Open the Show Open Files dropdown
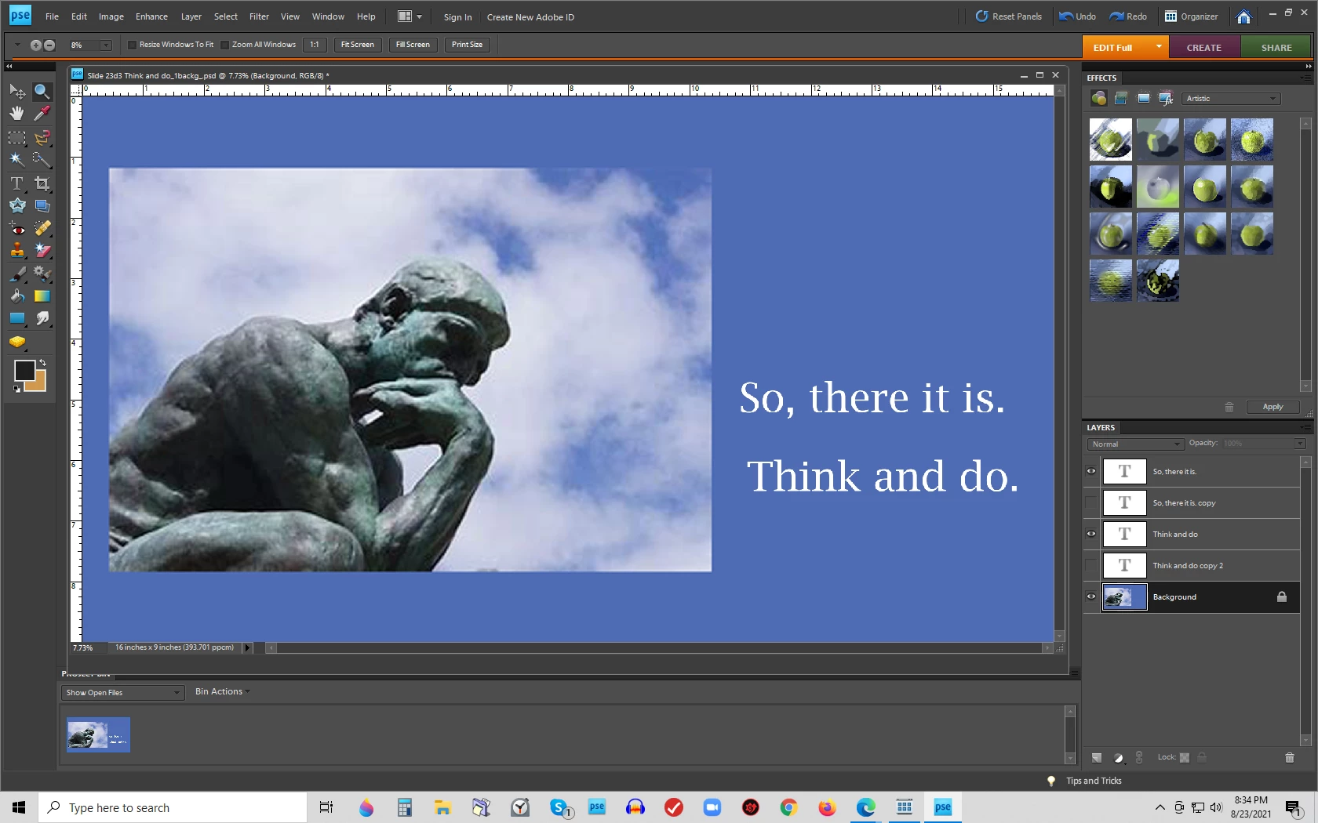The image size is (1318, 823). [x=122, y=693]
